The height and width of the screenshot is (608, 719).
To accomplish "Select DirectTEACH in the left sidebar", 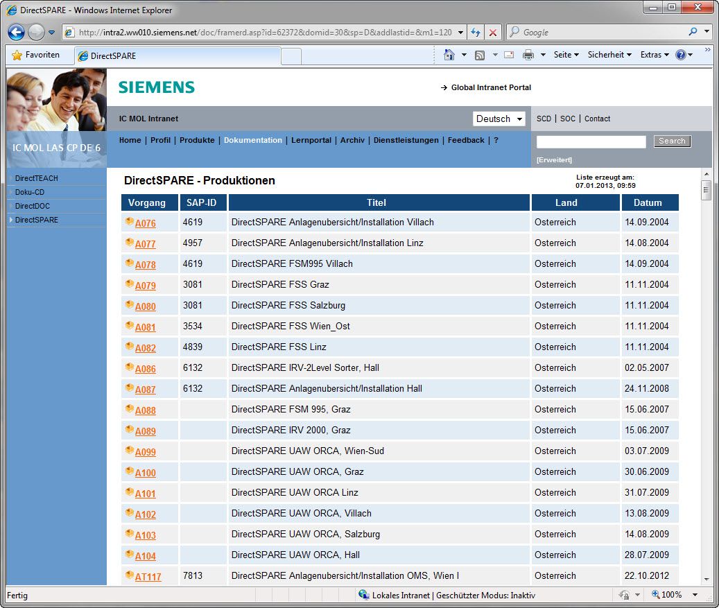I will (37, 178).
